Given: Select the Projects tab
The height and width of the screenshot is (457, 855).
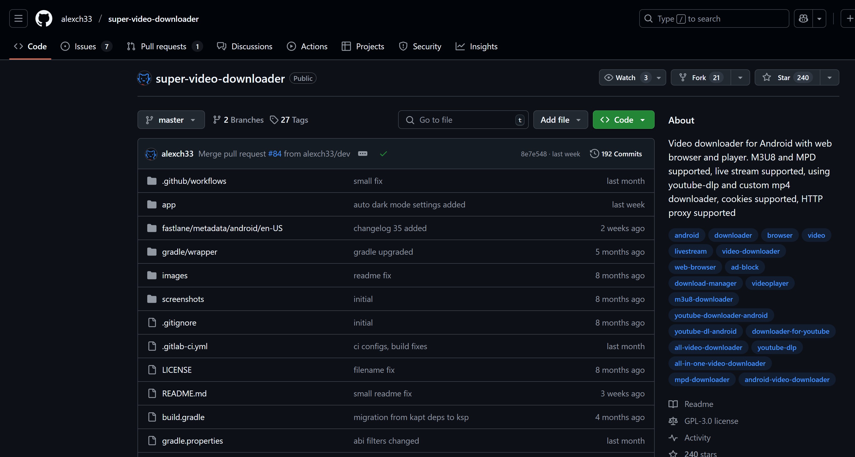Looking at the screenshot, I should pos(363,46).
